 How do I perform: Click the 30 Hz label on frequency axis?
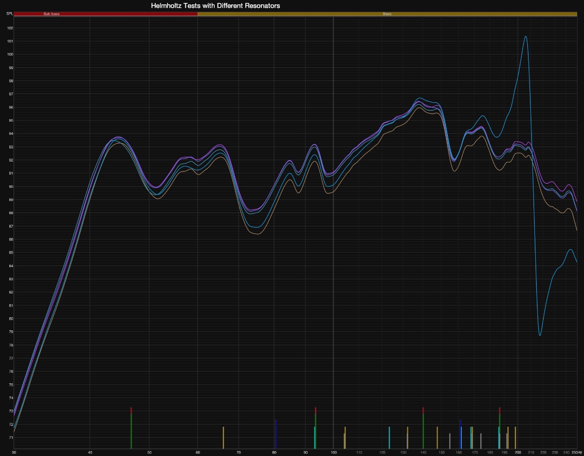pyautogui.click(x=14, y=453)
